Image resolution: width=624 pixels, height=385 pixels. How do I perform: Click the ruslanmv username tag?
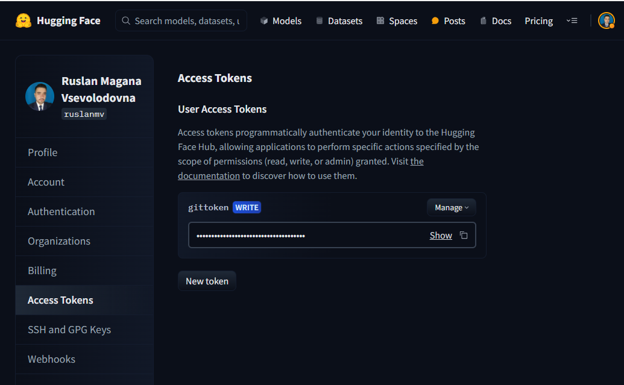84,114
